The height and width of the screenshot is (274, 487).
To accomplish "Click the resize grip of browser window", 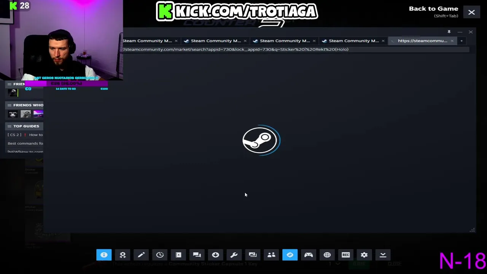I will click(x=472, y=230).
